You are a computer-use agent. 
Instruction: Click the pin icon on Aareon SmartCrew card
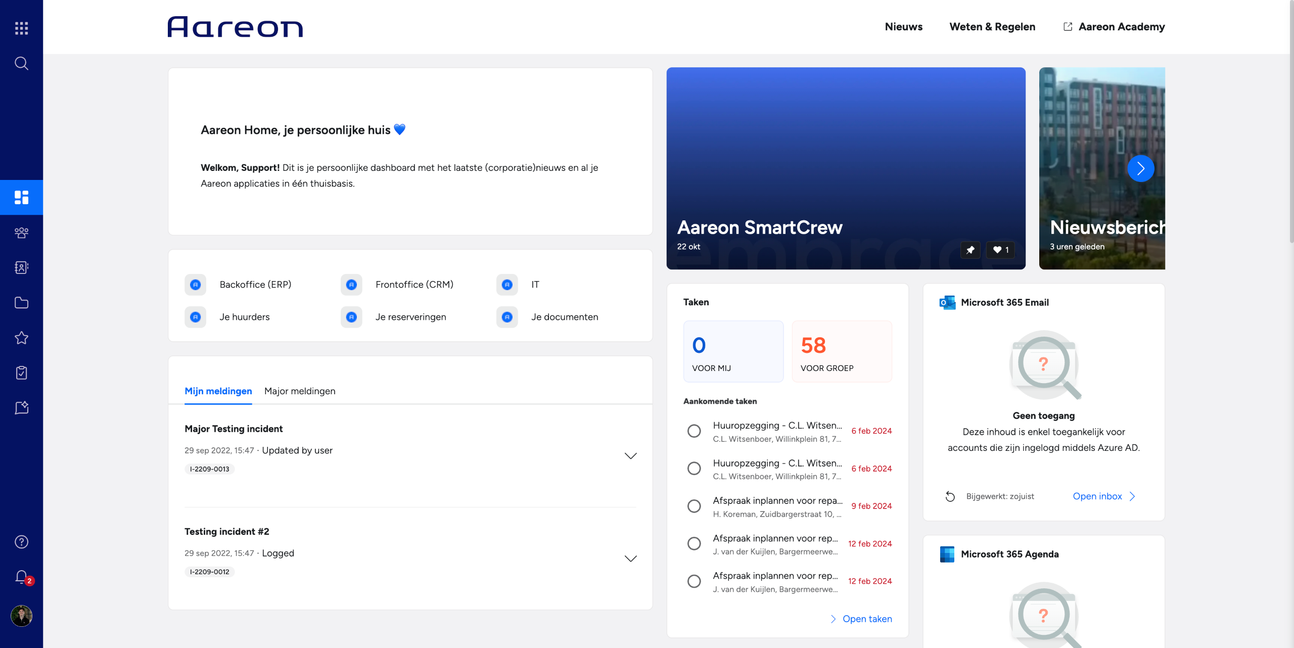pyautogui.click(x=970, y=250)
